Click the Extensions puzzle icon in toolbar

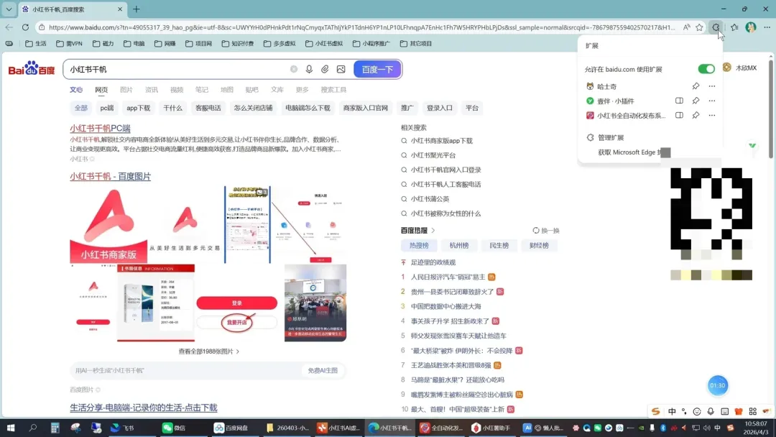716,27
